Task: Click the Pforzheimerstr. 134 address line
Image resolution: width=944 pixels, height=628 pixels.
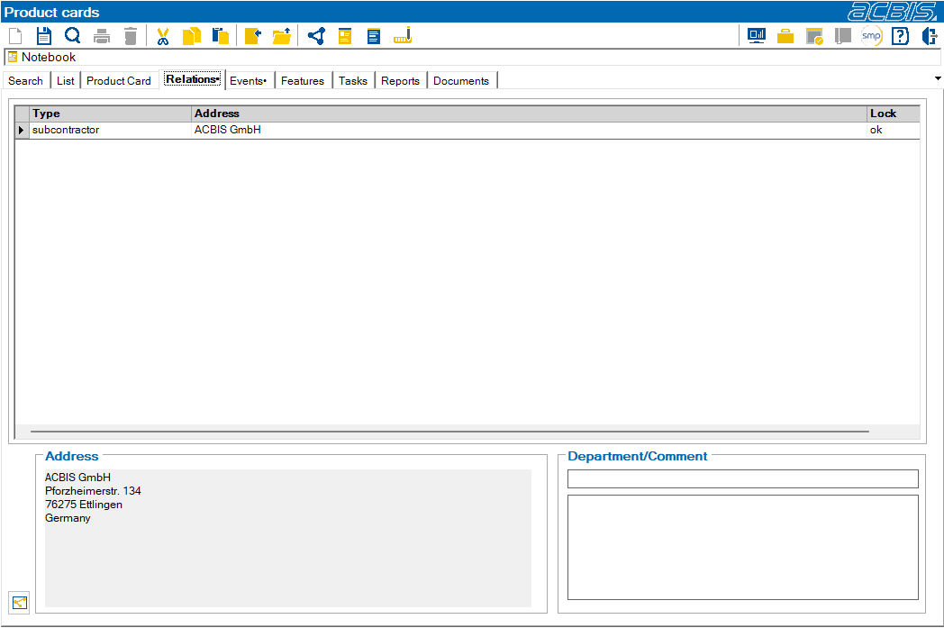Action: pos(93,491)
